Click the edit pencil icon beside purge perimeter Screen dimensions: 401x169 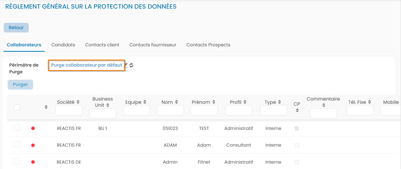(x=126, y=65)
